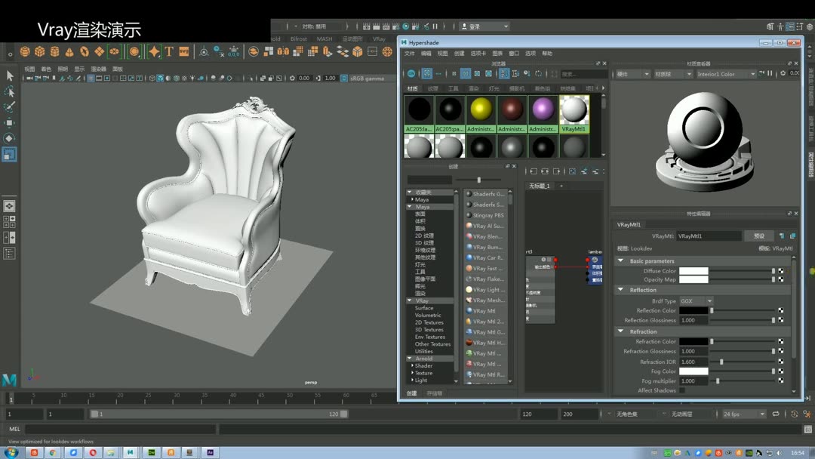Select the arrow Select tool in the toolbox

click(10, 75)
